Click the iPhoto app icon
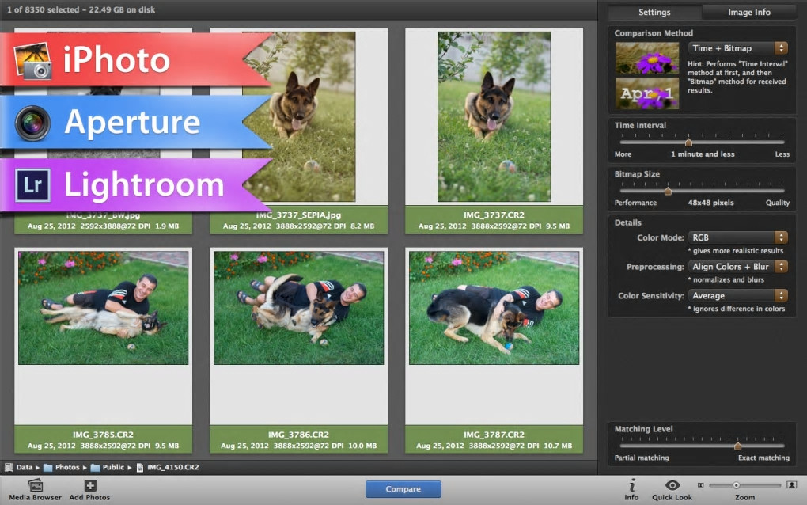 (33, 60)
